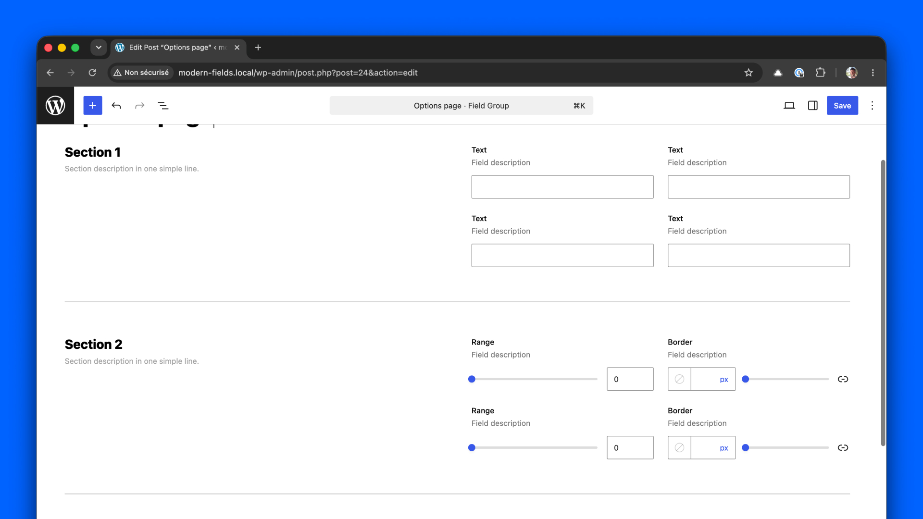Open the document overview list

[x=163, y=106]
